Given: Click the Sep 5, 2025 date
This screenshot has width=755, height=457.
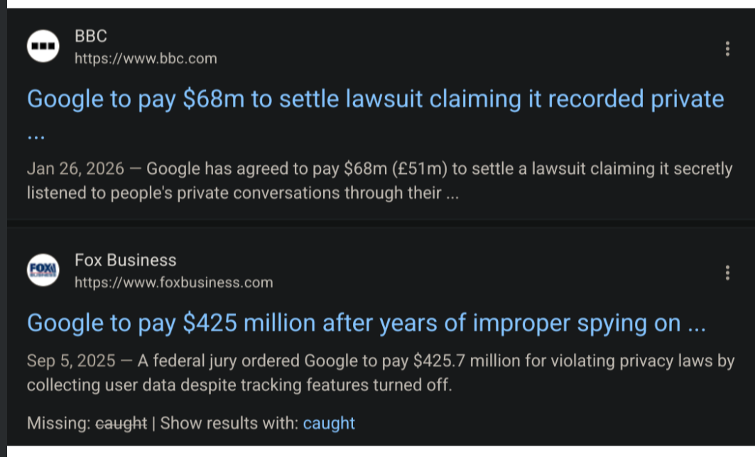Looking at the screenshot, I should tap(71, 361).
